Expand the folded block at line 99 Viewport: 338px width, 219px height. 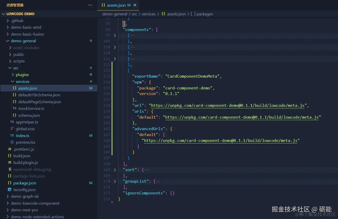coord(115,35)
